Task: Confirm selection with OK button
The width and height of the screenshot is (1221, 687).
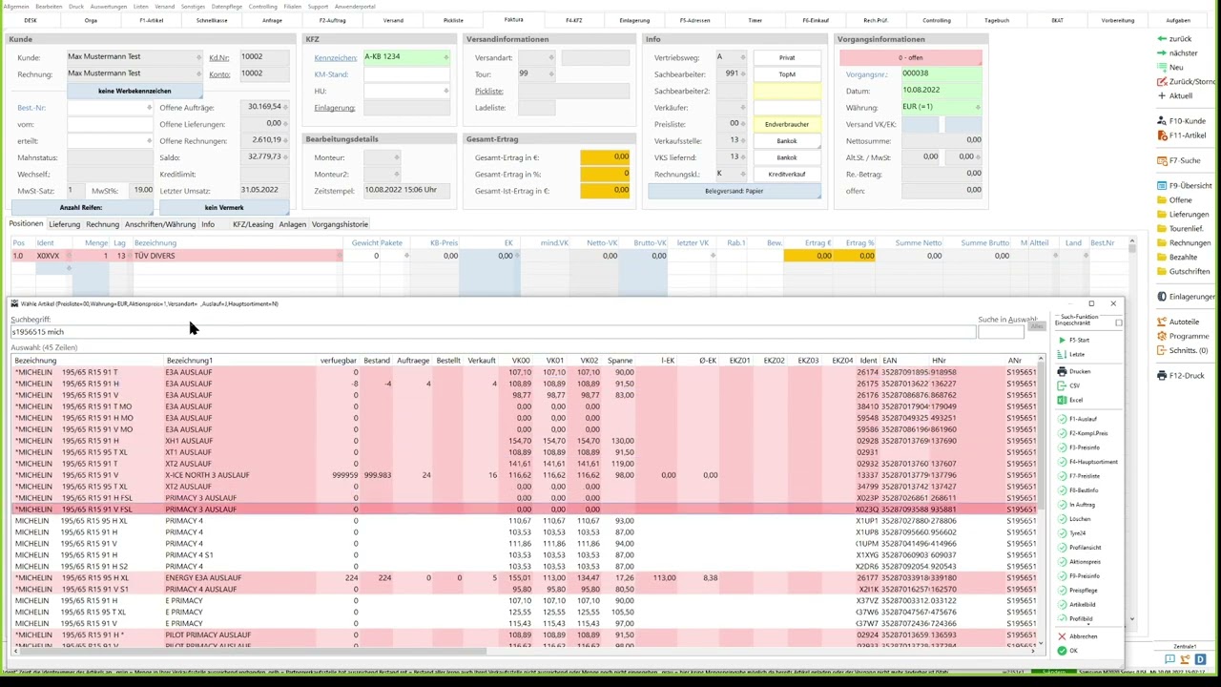Action: pos(1068,651)
